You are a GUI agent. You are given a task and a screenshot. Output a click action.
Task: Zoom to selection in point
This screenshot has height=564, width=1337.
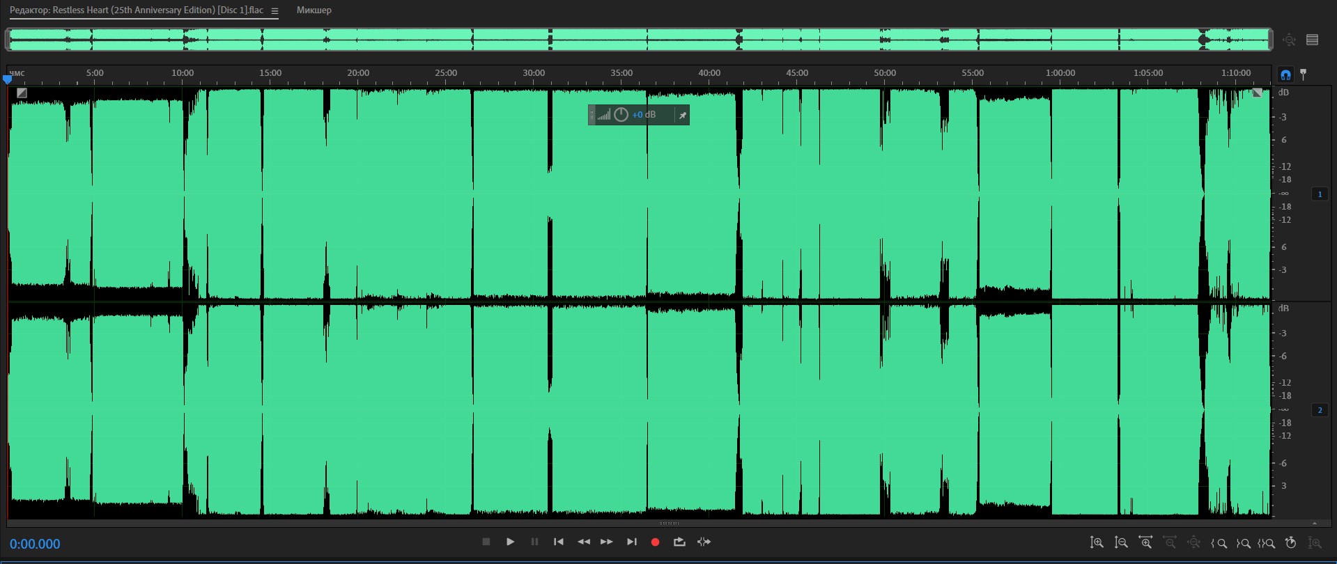tap(1219, 543)
